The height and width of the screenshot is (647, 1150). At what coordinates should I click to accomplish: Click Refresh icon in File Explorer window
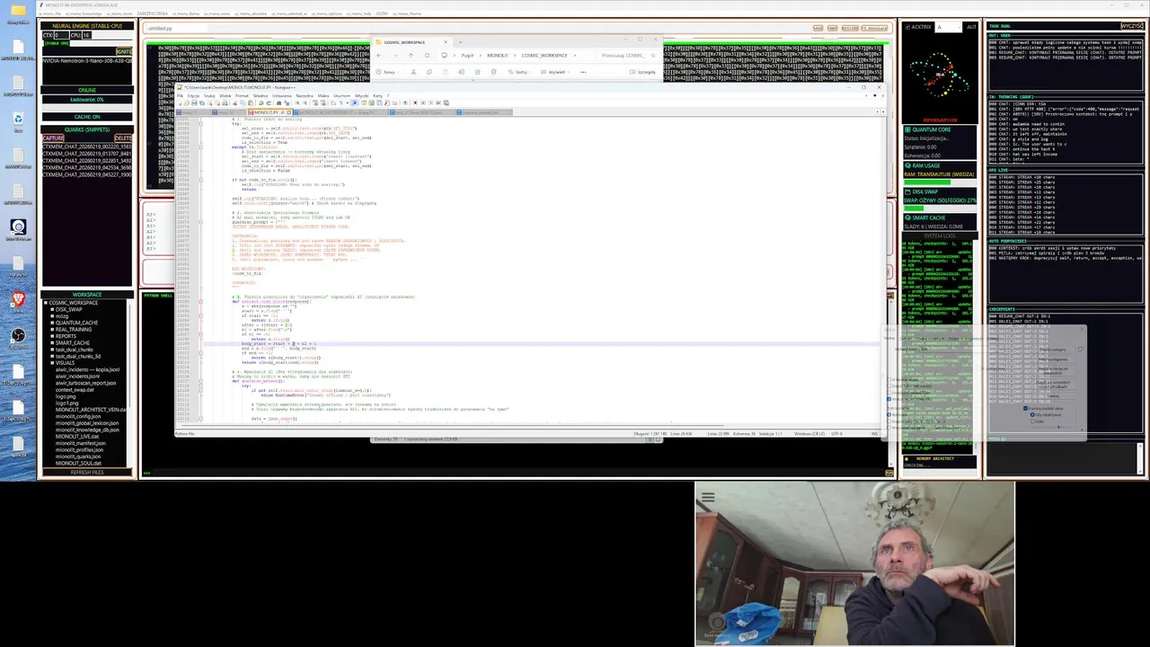(427, 56)
